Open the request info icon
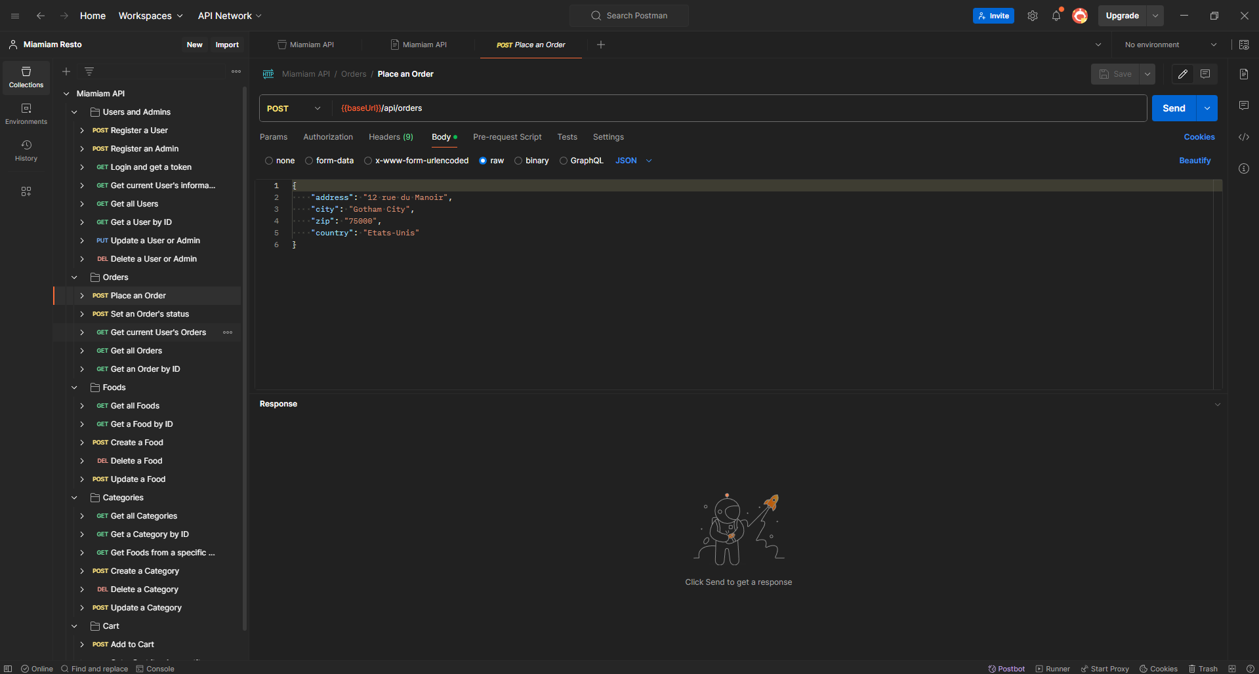The width and height of the screenshot is (1259, 674). (1244, 168)
